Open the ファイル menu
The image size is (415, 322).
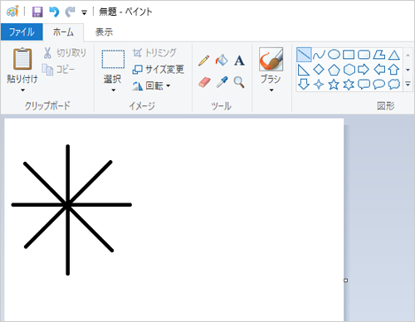[x=22, y=32]
